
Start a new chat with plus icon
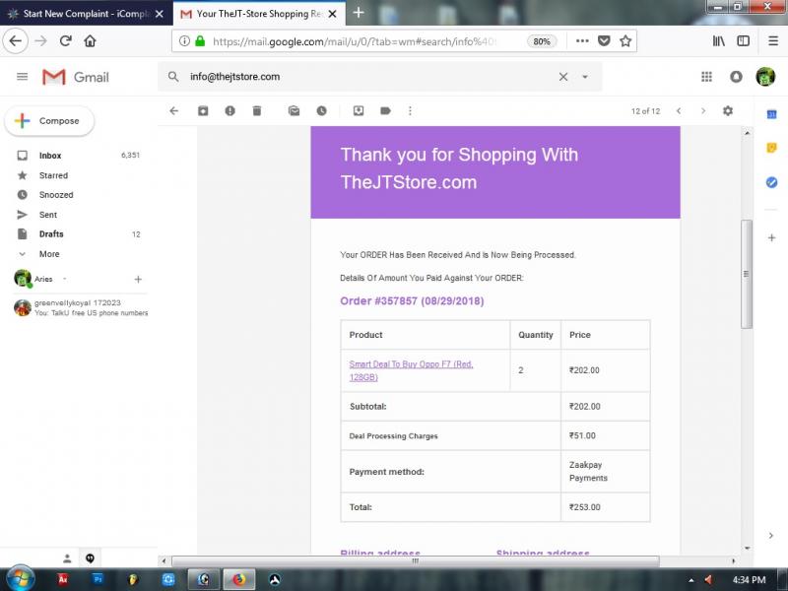coord(138,279)
